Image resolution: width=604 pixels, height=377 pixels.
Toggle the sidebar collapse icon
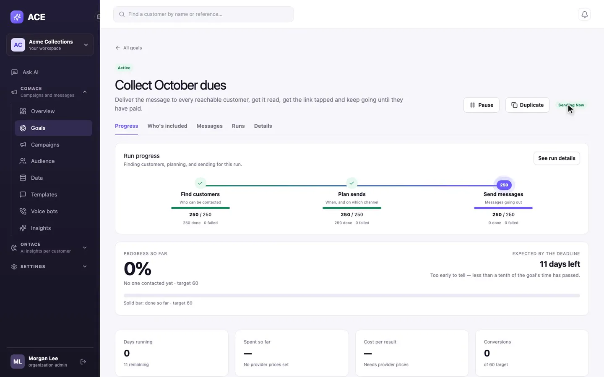coord(98,17)
